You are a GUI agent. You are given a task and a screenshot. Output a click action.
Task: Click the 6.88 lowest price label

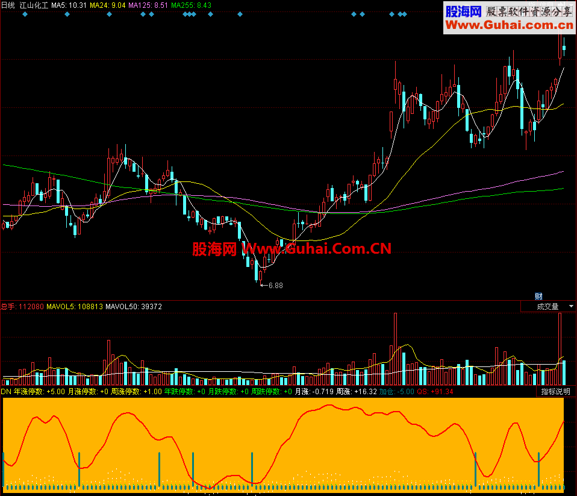[x=274, y=284]
